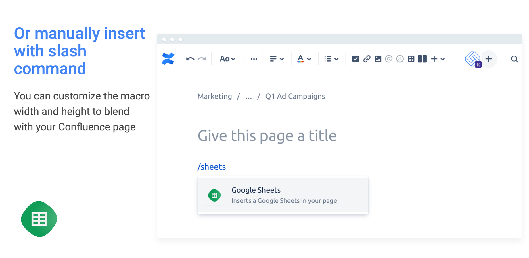Click the page title field placeholder
Viewport: 529px width, 258px height.
(267, 136)
